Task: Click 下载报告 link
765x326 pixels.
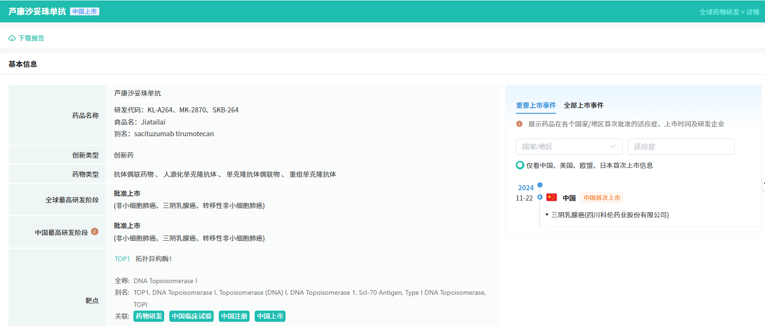Action: pos(31,38)
